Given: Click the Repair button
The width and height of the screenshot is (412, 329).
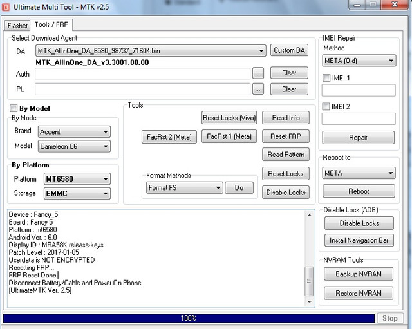Looking at the screenshot, I should tap(359, 137).
